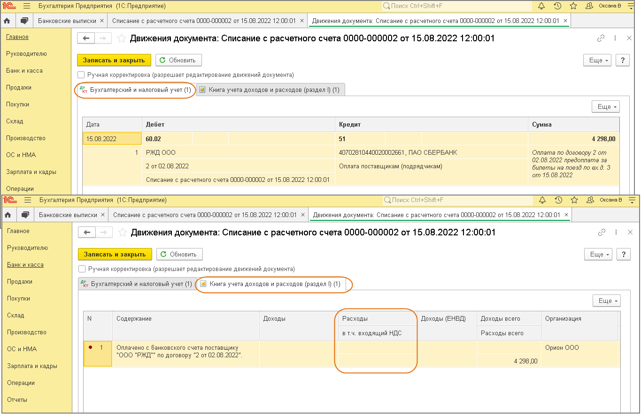Open Еще dropdown beside help in bottom window
This screenshot has height=414, width=641.
[x=598, y=254]
